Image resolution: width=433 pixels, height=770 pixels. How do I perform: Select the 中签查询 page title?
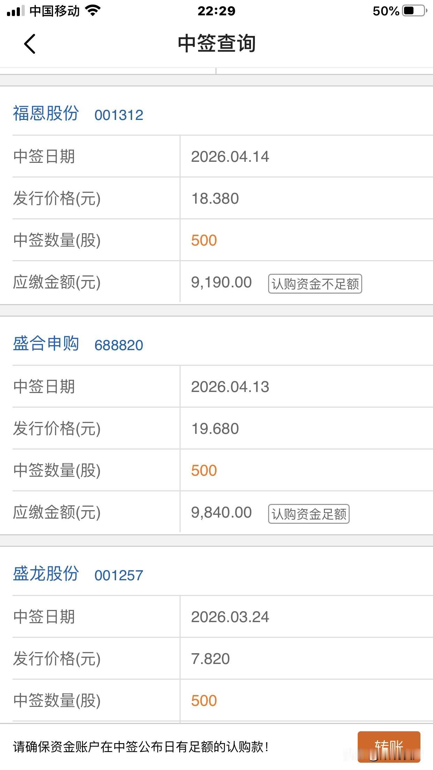tap(216, 44)
